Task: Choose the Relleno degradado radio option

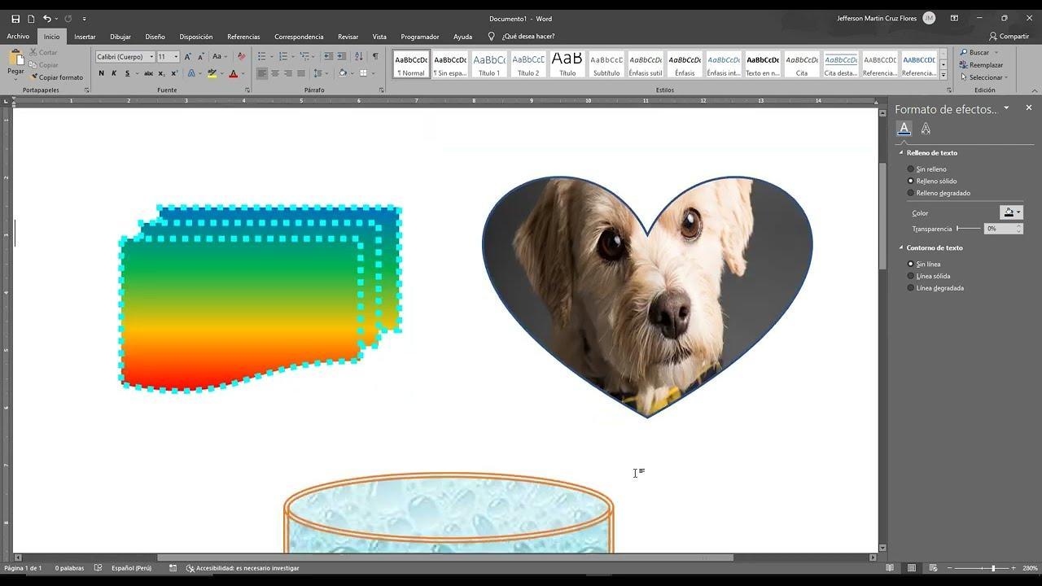Action: click(911, 193)
